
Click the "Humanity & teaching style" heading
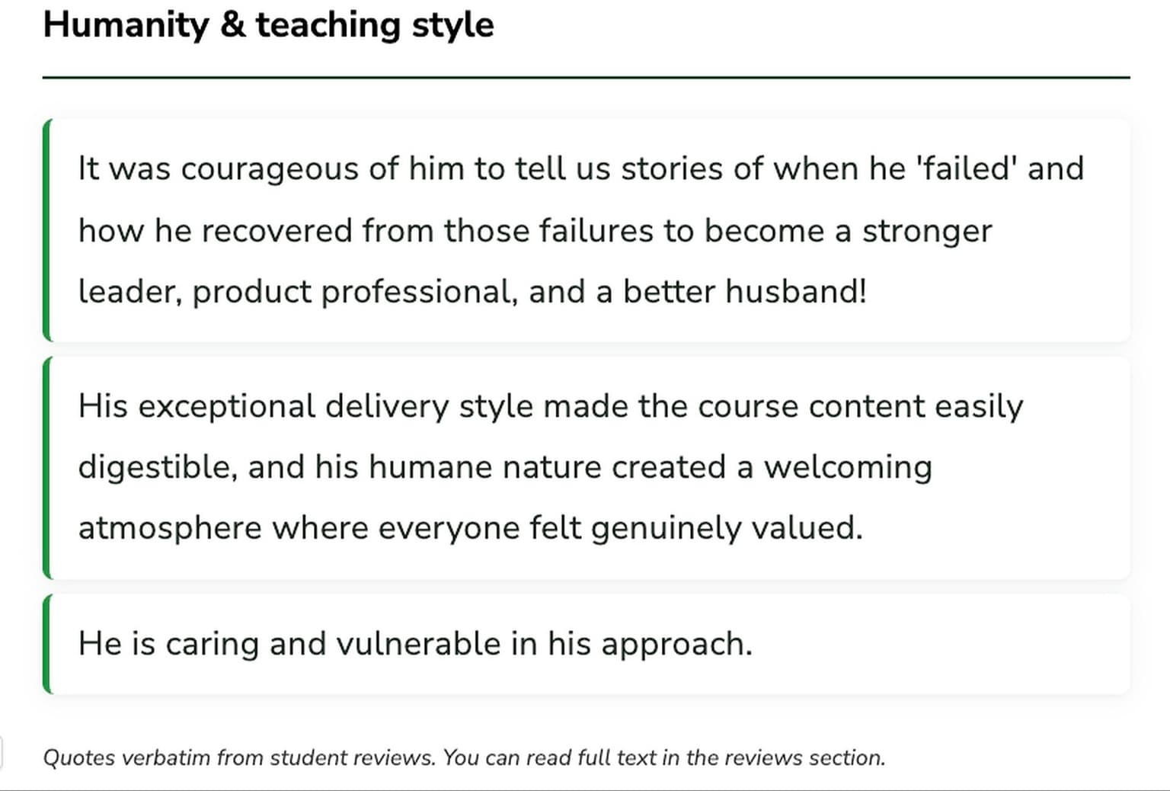tap(268, 25)
